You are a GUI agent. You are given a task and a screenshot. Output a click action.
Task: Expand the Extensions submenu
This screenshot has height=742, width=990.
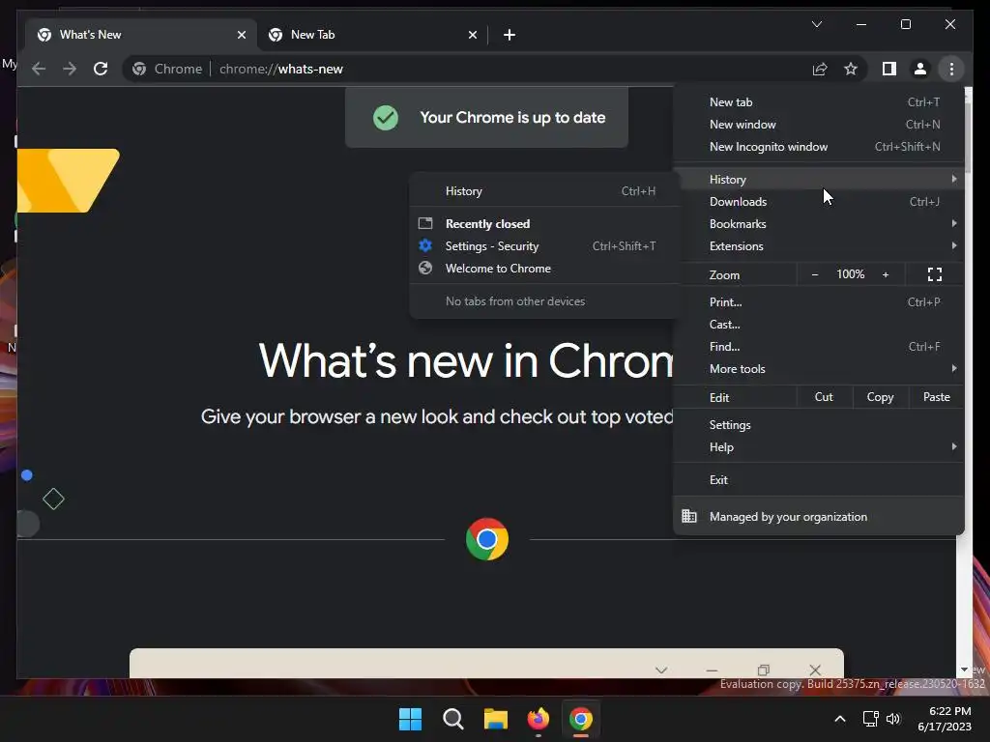818,246
